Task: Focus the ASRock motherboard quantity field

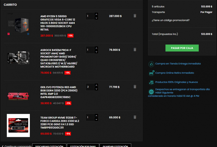Action: tap(90, 50)
